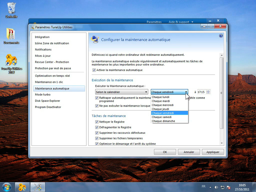This screenshot has height=192, width=256.
Task: Toggle Rattraper automatiquement la maintenance checkbox
Action: pos(97,98)
